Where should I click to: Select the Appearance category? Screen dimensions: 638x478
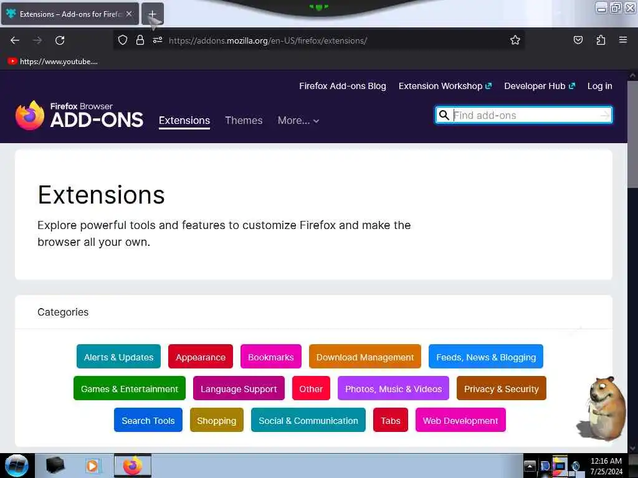(x=201, y=357)
